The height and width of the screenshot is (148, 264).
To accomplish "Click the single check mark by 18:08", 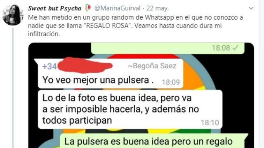I will (236, 48).
